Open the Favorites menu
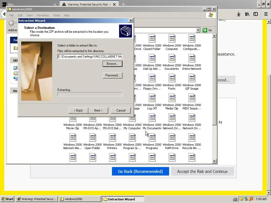This screenshot has height=203, width=271. pos(43,15)
